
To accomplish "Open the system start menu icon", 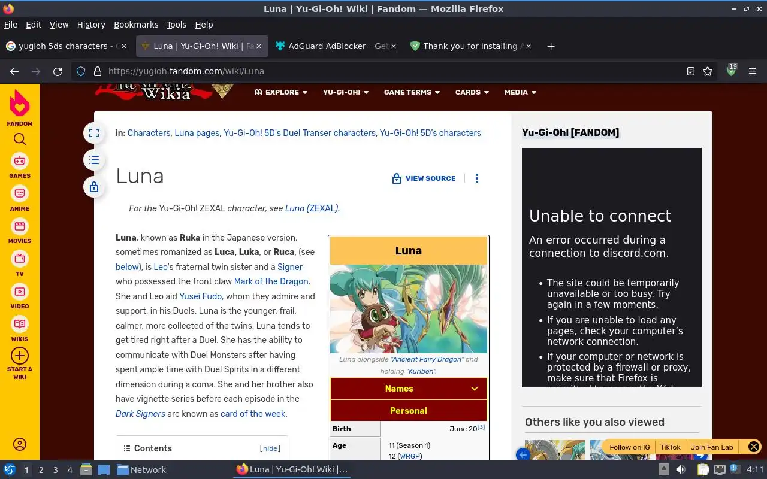I will [10, 469].
